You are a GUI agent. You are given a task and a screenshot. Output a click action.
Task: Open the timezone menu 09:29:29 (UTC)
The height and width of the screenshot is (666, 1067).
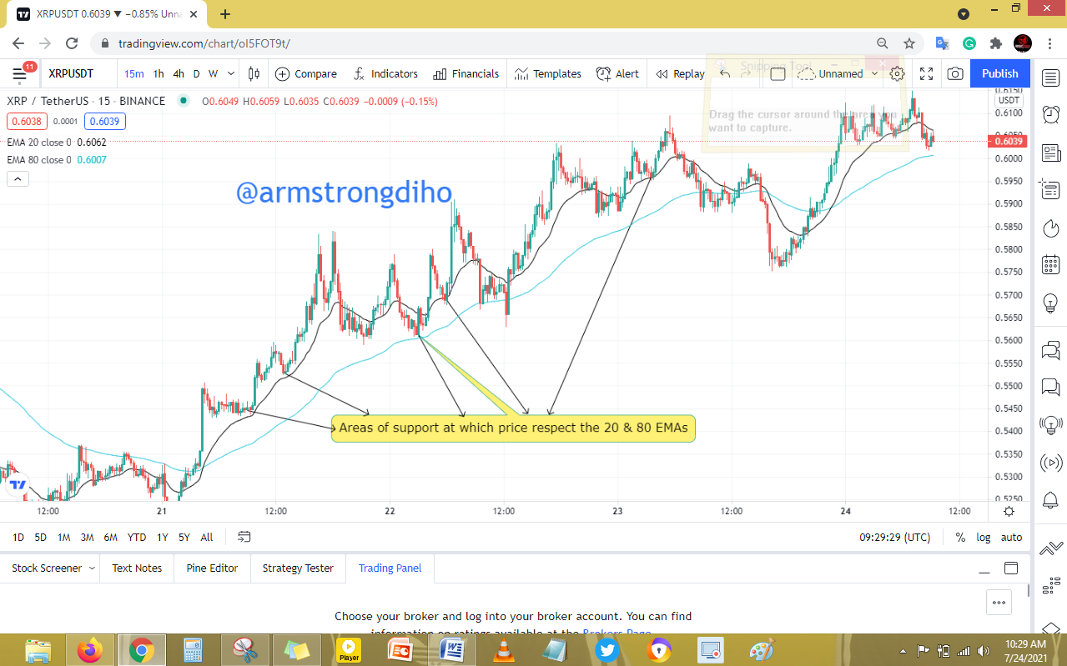(894, 538)
